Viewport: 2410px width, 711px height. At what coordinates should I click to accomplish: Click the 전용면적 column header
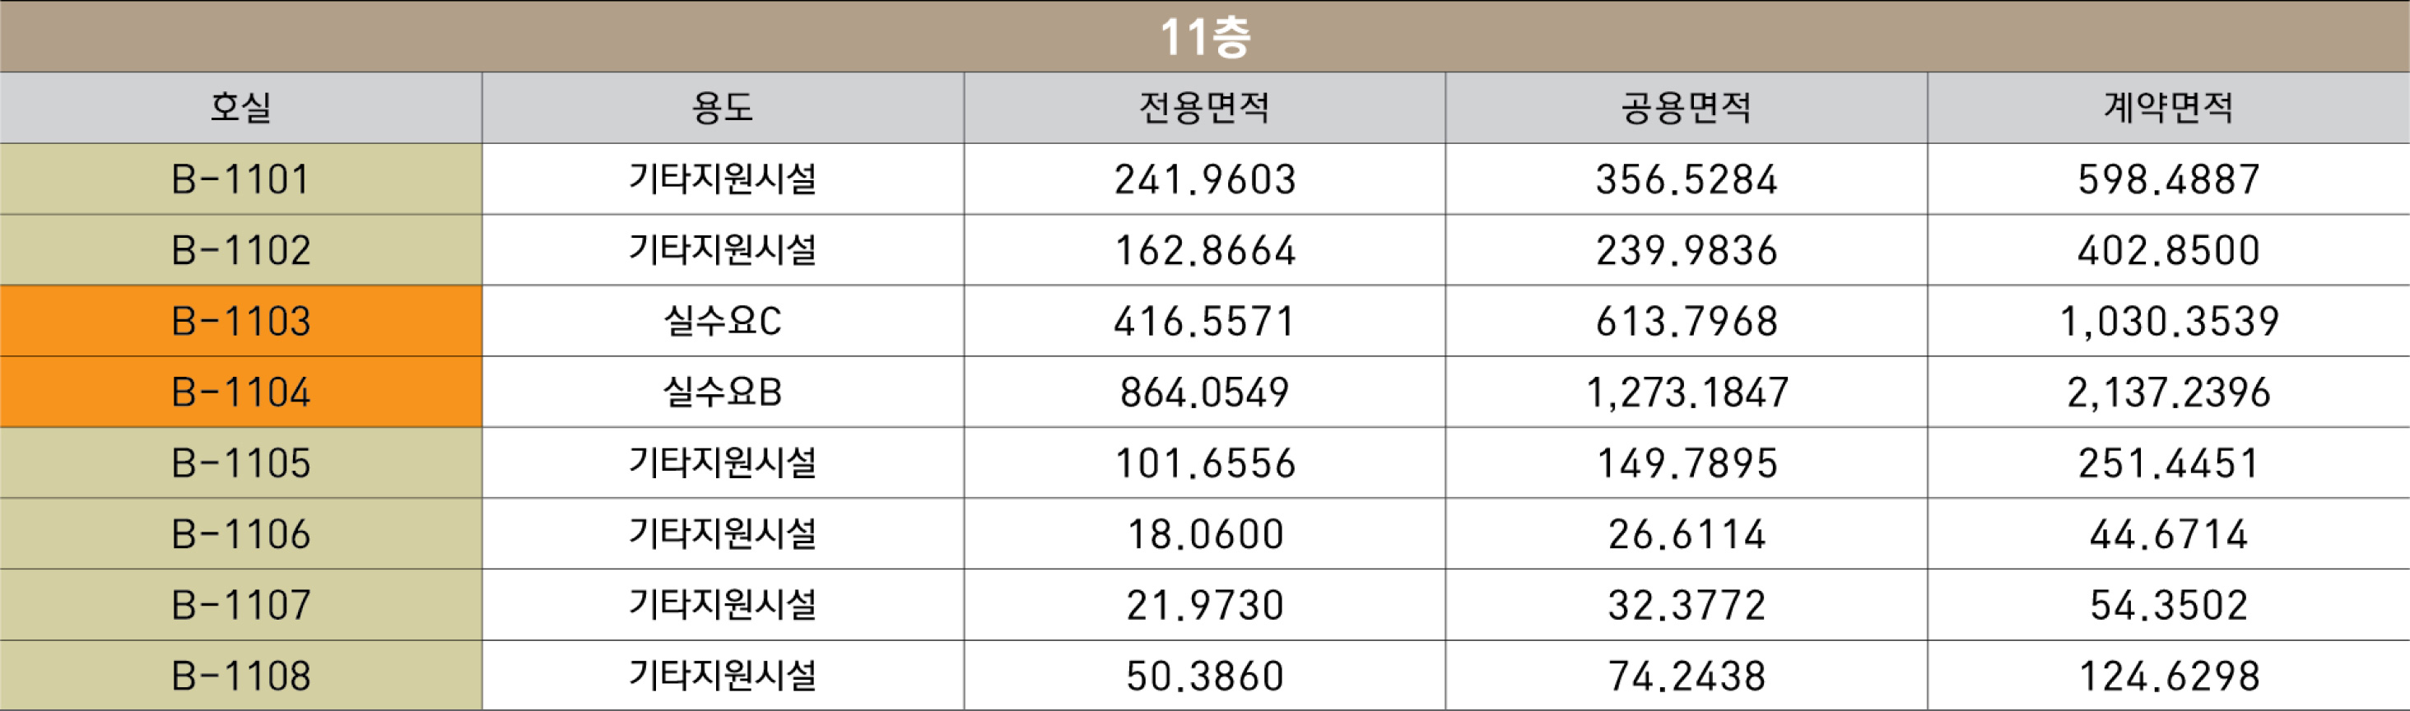coord(1204,108)
